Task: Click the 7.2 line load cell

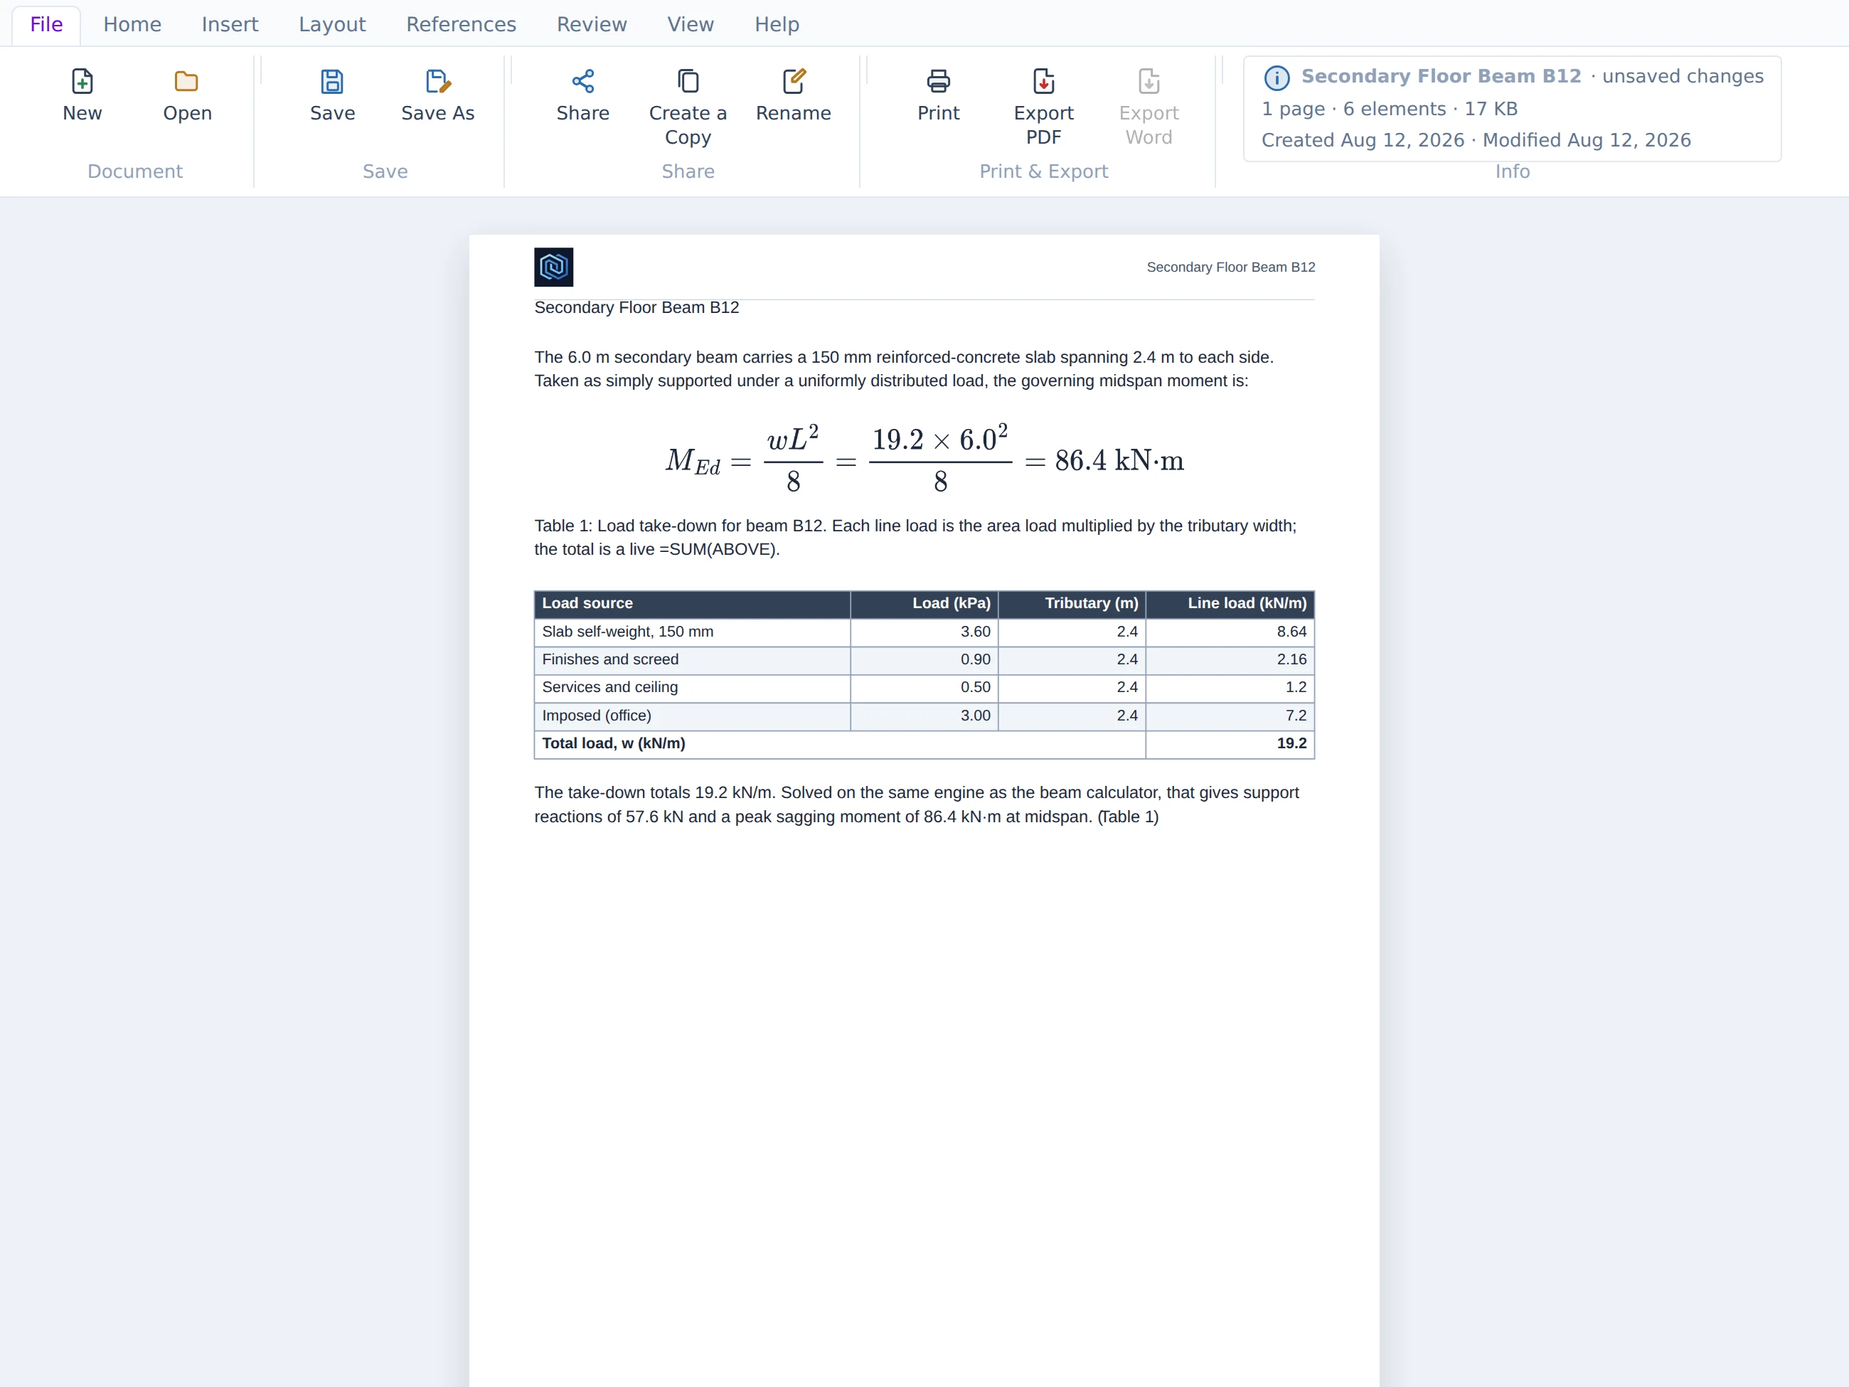Action: coord(1230,716)
